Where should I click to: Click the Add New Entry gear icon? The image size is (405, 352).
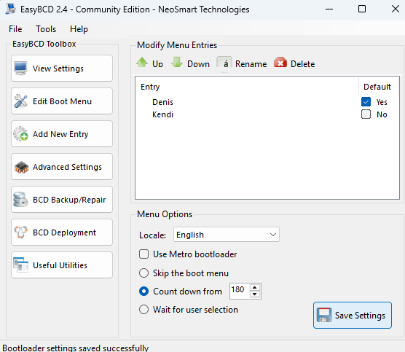(20, 134)
